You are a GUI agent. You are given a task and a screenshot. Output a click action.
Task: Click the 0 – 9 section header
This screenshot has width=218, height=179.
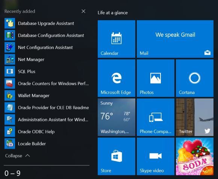[x=12, y=173]
